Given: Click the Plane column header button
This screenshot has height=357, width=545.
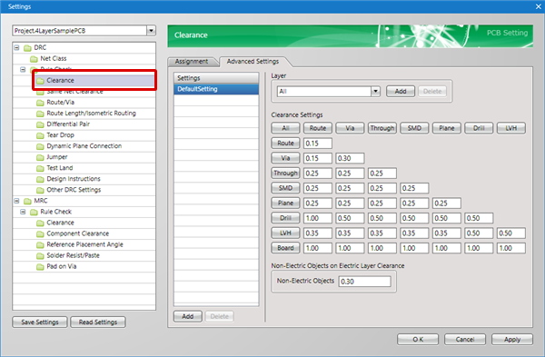Looking at the screenshot, I should [x=447, y=128].
